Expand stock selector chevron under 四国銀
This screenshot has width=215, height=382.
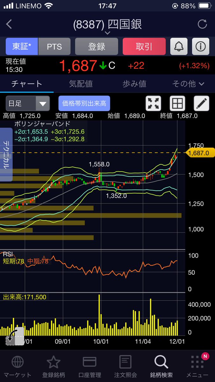(x=107, y=33)
